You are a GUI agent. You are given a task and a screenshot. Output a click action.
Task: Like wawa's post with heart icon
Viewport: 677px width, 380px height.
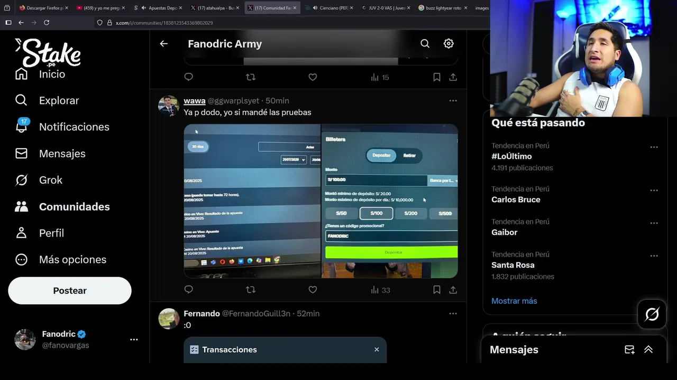tap(313, 290)
